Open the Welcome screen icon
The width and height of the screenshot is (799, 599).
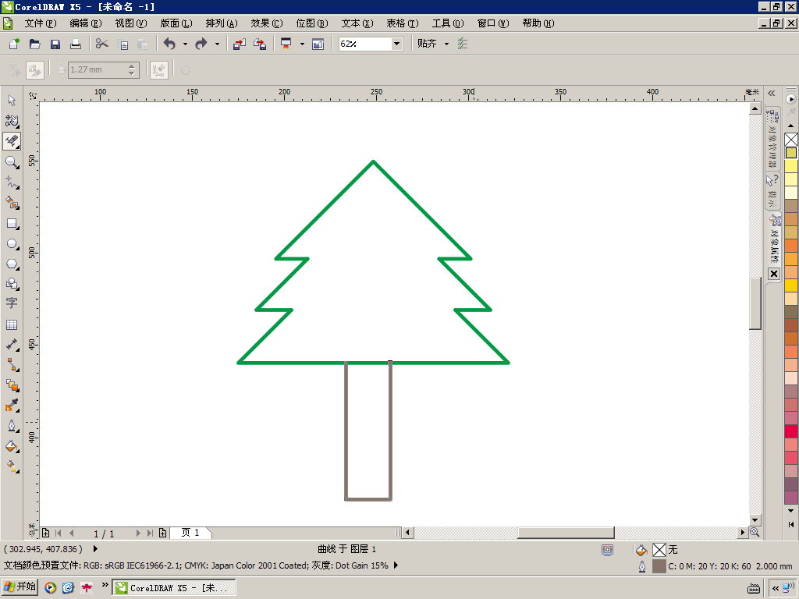pos(318,44)
